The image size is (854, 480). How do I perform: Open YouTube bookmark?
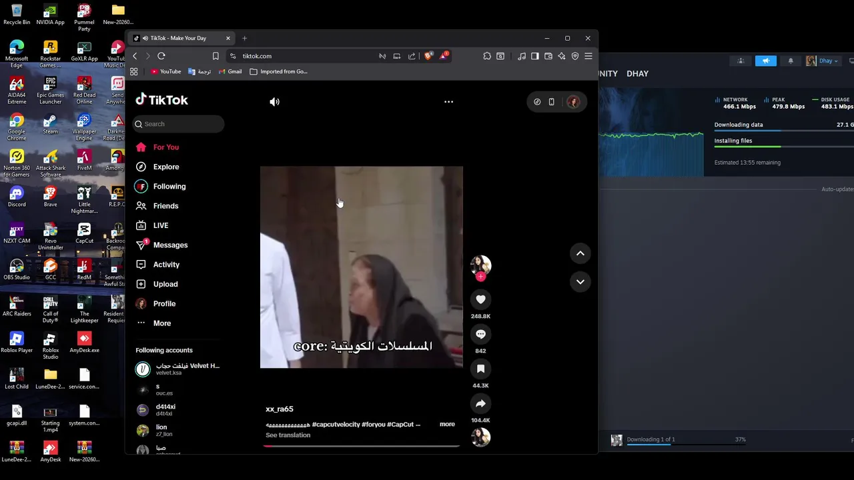[x=165, y=71]
